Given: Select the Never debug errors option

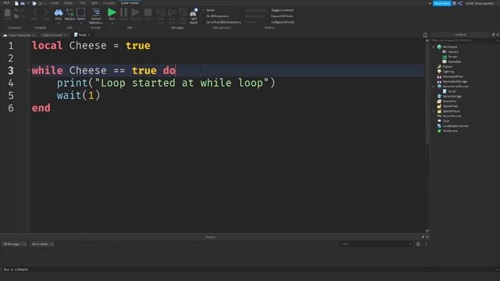Looking at the screenshot, I should tap(210, 10).
